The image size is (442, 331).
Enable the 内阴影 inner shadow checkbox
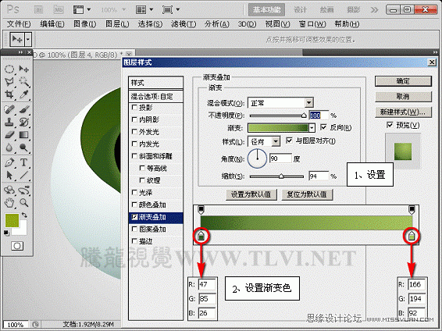134,119
